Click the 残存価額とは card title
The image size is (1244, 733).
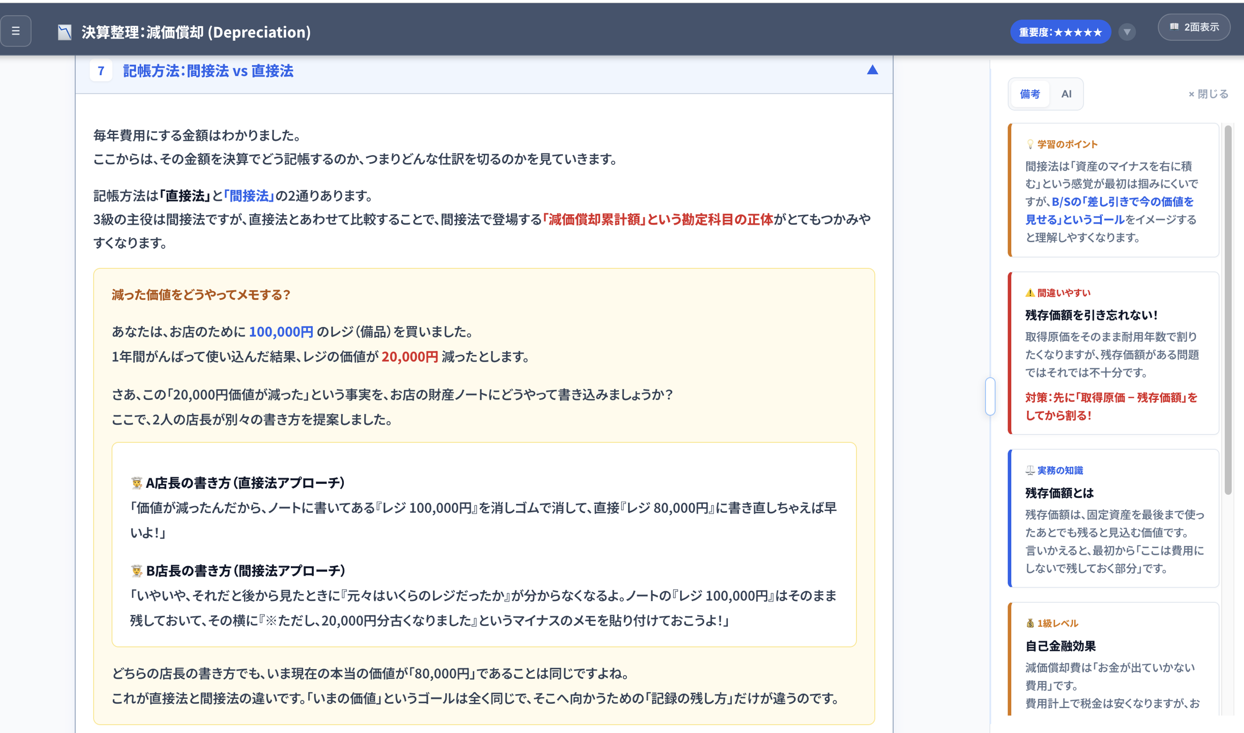(1059, 493)
